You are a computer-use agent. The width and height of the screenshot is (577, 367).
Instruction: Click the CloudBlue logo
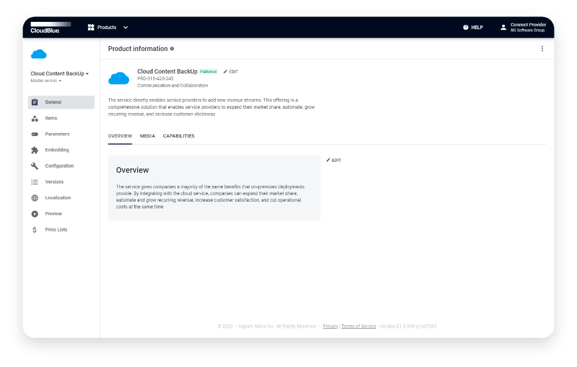pyautogui.click(x=50, y=27)
